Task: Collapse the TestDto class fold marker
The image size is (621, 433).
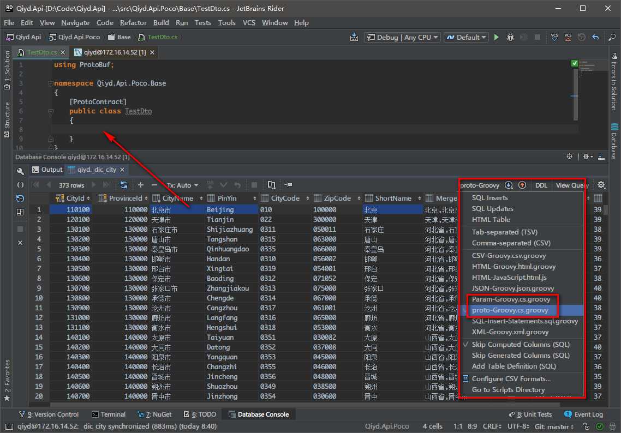Action: coord(51,111)
